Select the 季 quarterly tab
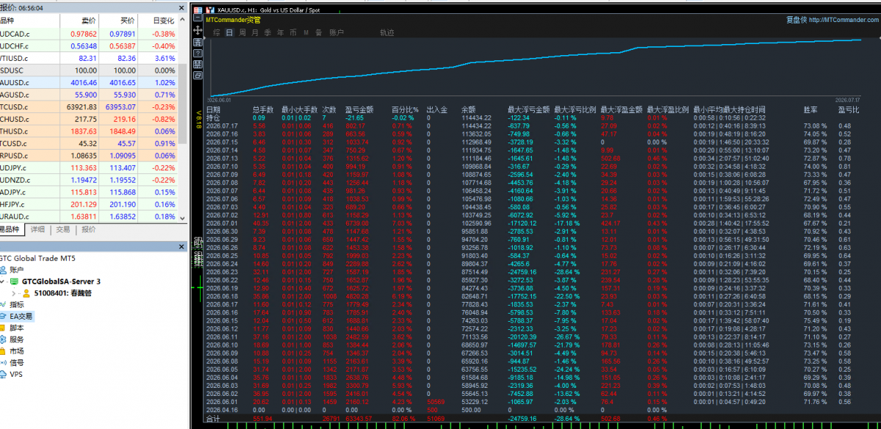Screen dimensions: 881x429 pyautogui.click(x=267, y=32)
